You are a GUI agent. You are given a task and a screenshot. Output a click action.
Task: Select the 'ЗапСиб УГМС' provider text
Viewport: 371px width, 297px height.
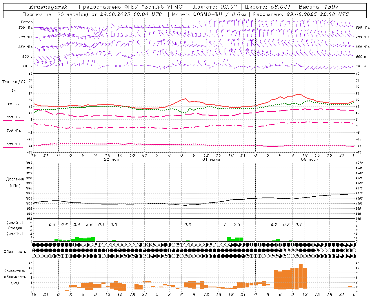pyautogui.click(x=163, y=7)
